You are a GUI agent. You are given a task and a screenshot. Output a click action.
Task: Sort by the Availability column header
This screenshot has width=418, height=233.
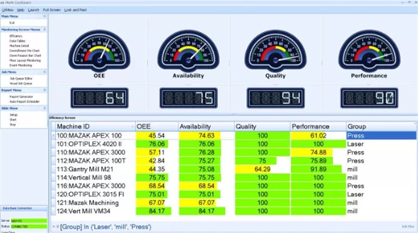coord(207,126)
